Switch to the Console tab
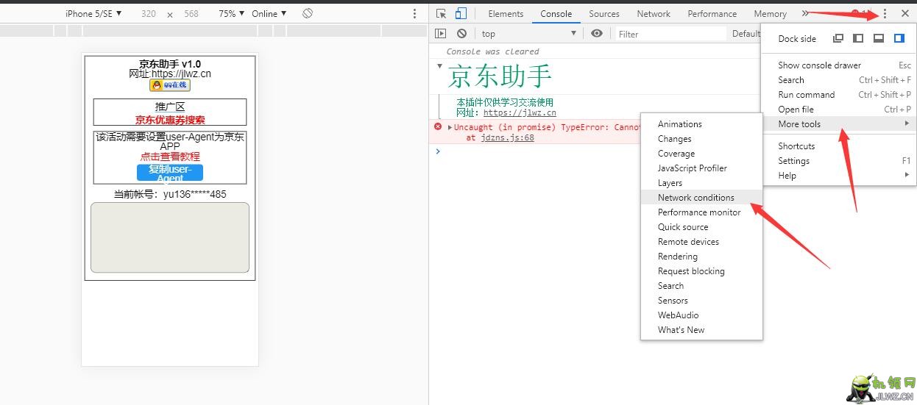The height and width of the screenshot is (405, 917). [556, 13]
